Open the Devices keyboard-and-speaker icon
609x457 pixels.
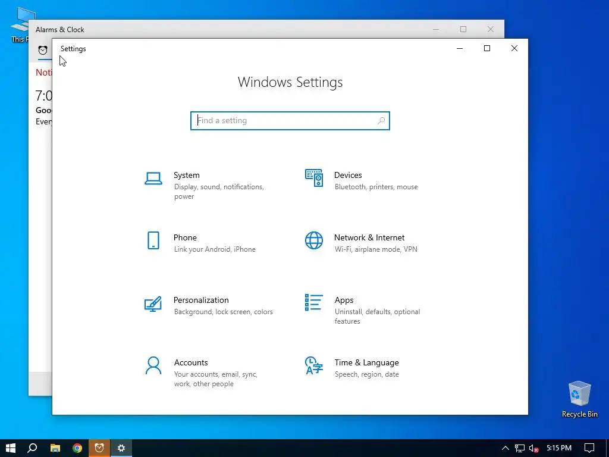tap(314, 178)
